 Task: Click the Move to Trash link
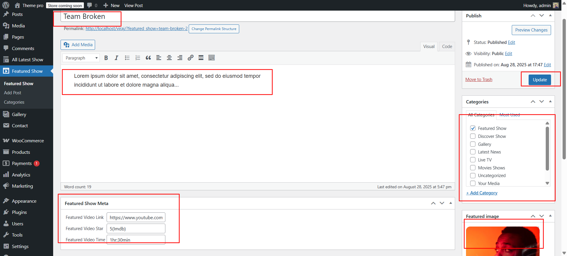point(479,80)
